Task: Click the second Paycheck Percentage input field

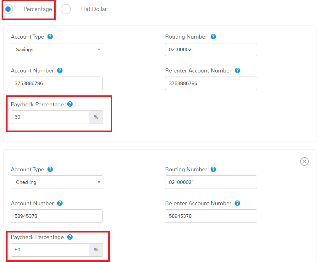Action: pyautogui.click(x=50, y=250)
